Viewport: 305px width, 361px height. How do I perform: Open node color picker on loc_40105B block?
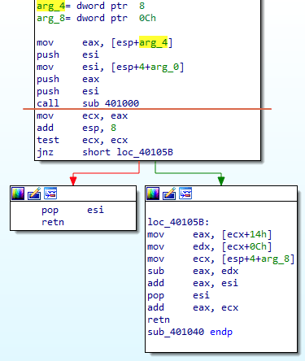[153, 194]
